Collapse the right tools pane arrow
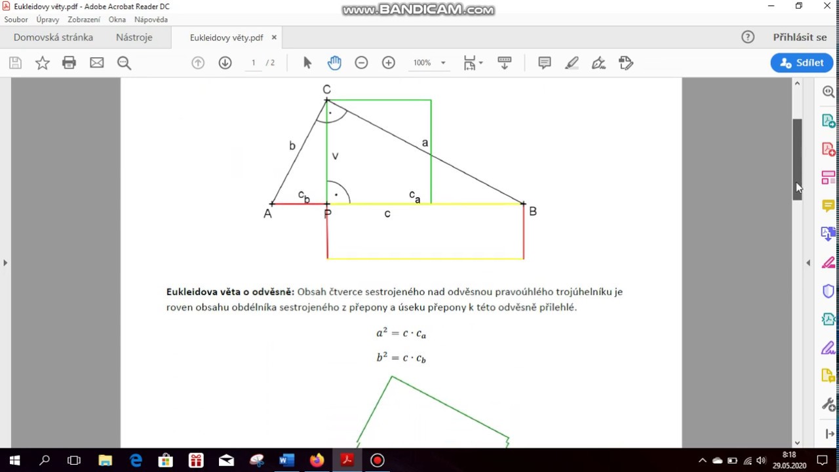This screenshot has height=472, width=839. pos(808,263)
